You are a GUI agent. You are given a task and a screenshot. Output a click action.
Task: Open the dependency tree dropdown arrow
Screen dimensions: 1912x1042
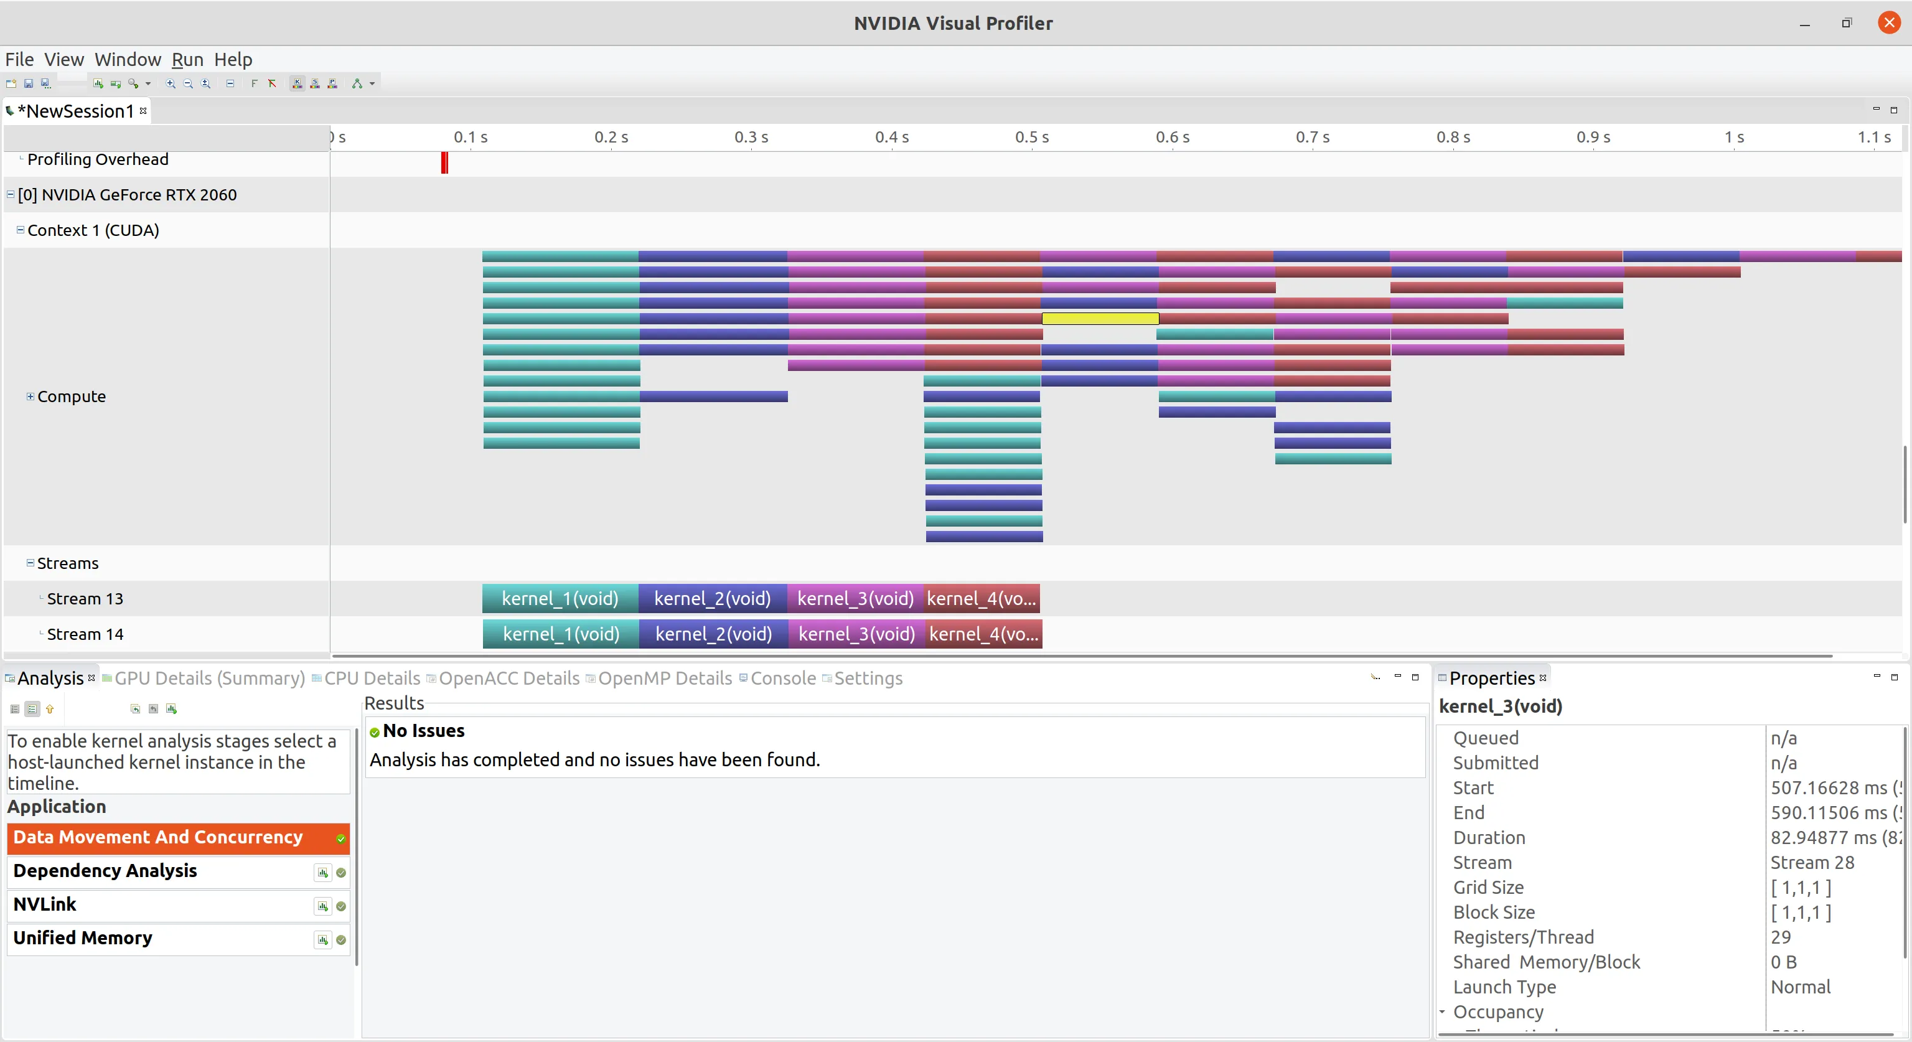[373, 84]
